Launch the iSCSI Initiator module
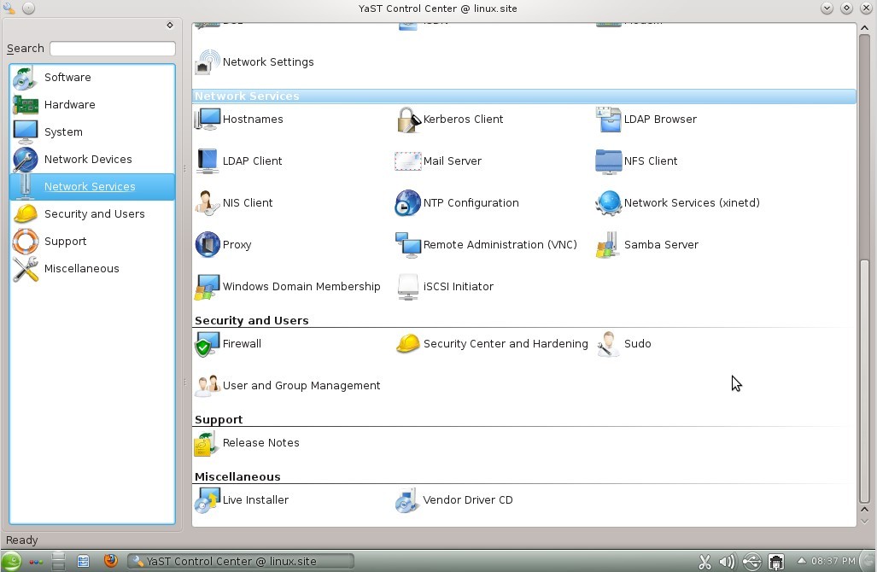The height and width of the screenshot is (572, 877). coord(445,287)
